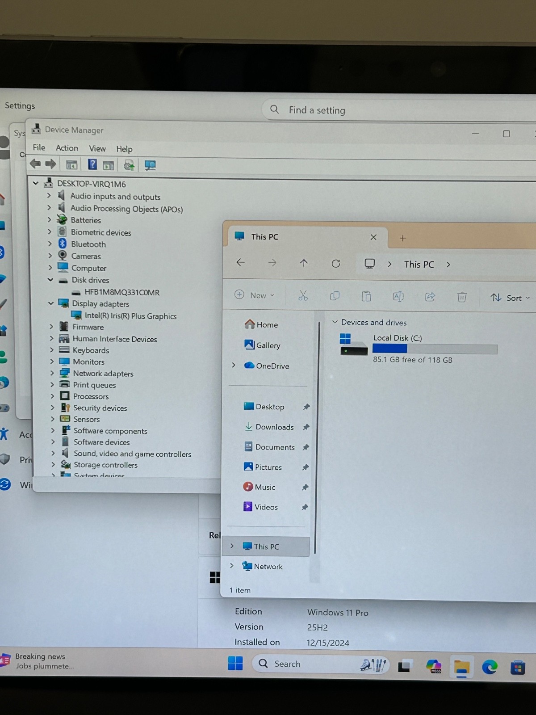Click the Forward arrow in Device Manager toolbar
This screenshot has height=715, width=536.
tap(50, 164)
